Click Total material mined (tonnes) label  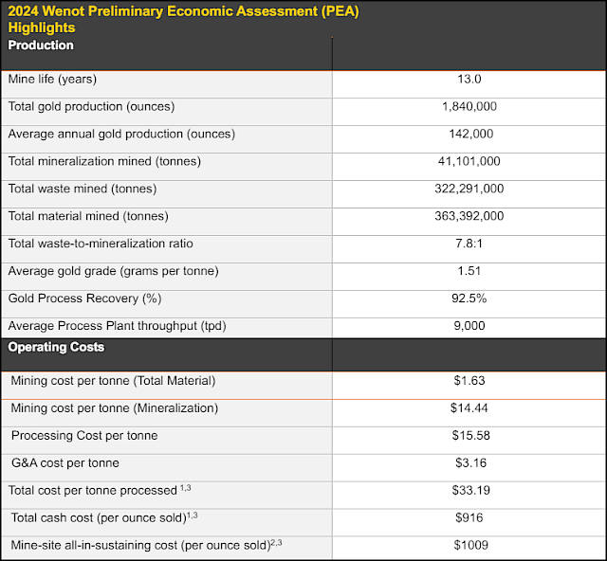tap(88, 217)
